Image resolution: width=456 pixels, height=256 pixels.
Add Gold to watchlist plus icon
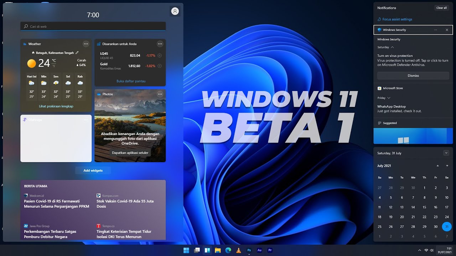pyautogui.click(x=159, y=66)
